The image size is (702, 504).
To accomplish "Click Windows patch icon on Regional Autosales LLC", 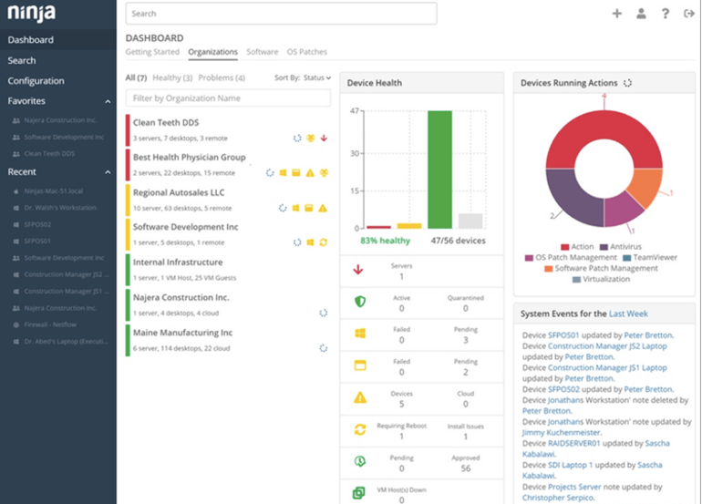I will click(295, 208).
